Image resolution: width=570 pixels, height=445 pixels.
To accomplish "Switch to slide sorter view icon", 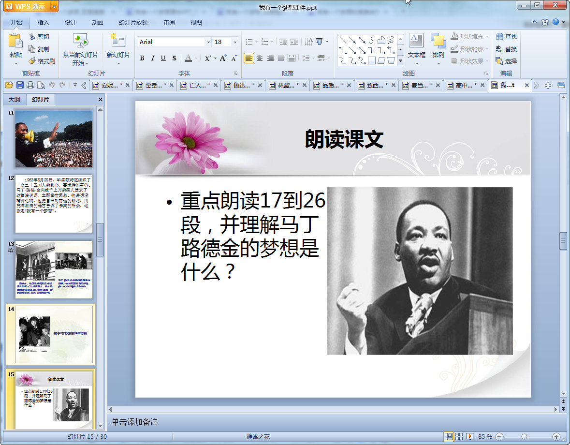I will point(459,437).
